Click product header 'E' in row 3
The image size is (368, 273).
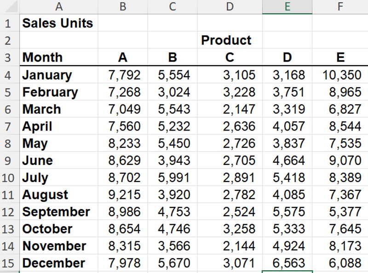click(340, 57)
